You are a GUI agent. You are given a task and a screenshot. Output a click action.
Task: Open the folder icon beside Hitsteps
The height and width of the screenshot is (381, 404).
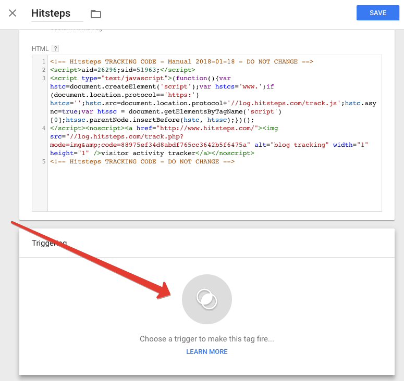95,14
